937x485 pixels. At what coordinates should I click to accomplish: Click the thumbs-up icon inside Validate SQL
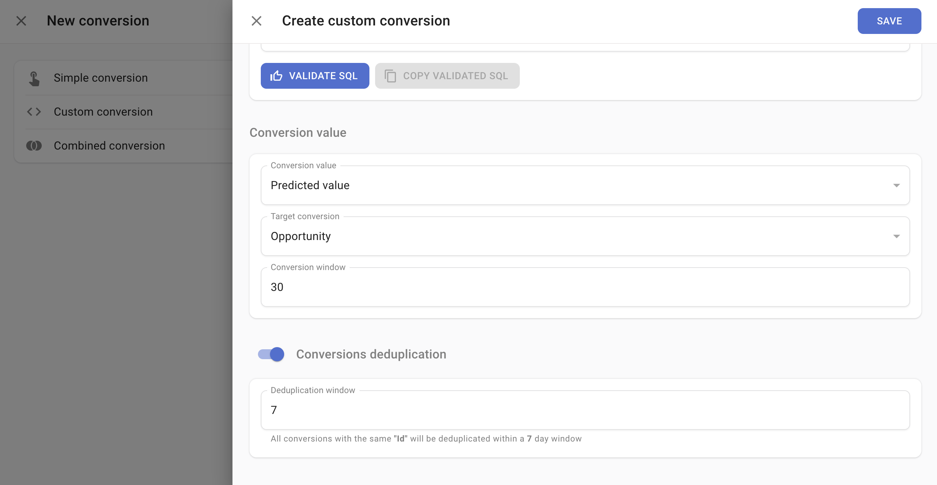click(276, 76)
